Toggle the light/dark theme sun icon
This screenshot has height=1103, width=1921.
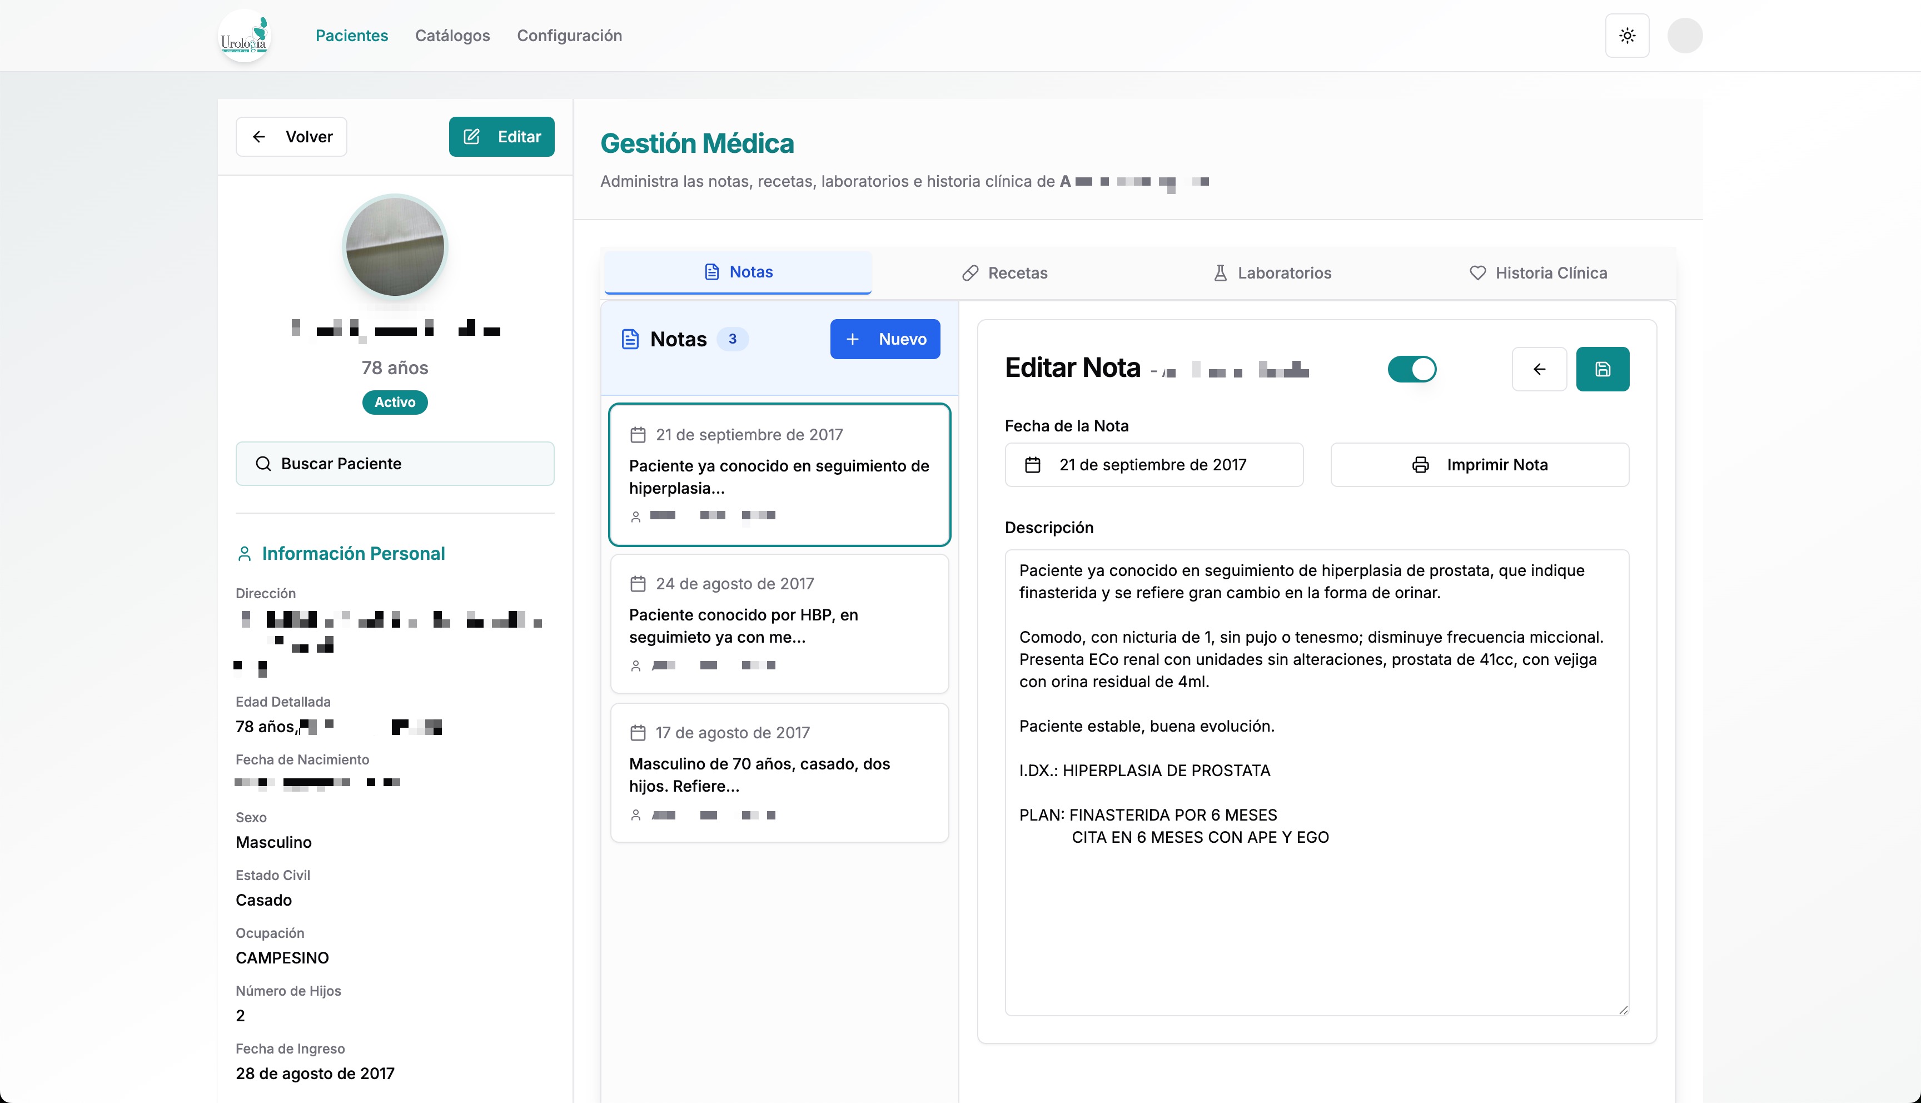[1626, 36]
